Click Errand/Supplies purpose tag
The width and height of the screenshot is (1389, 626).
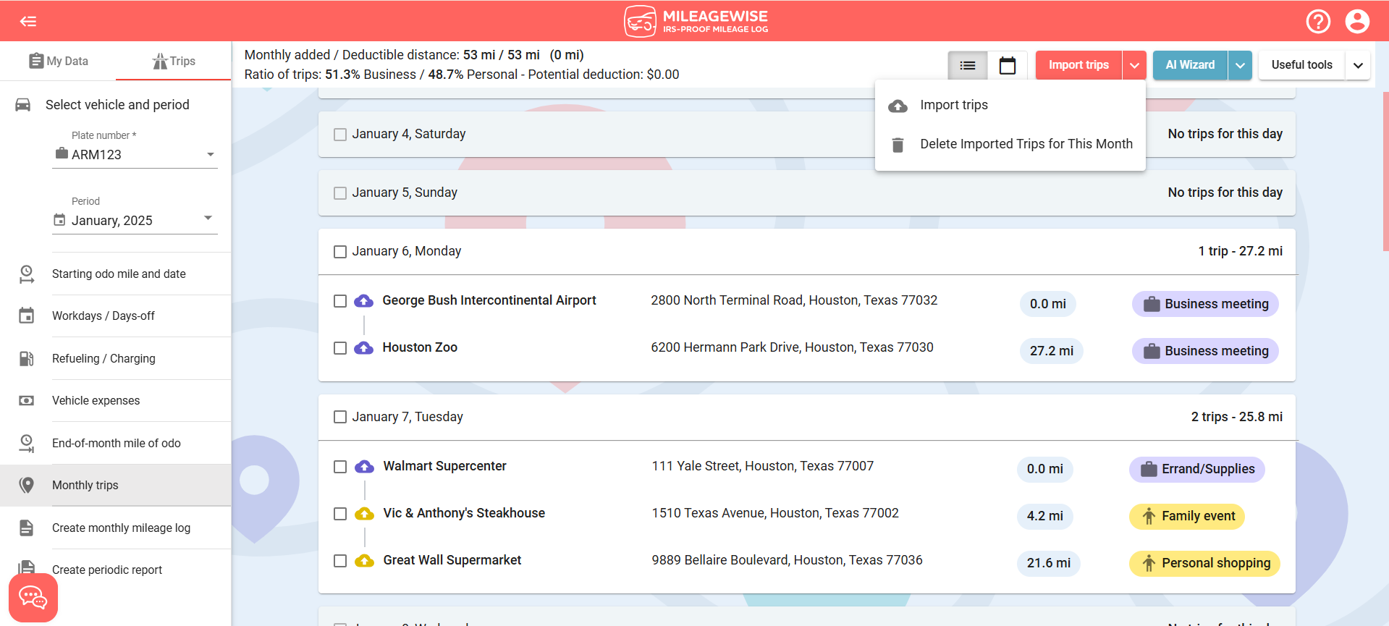click(1197, 469)
